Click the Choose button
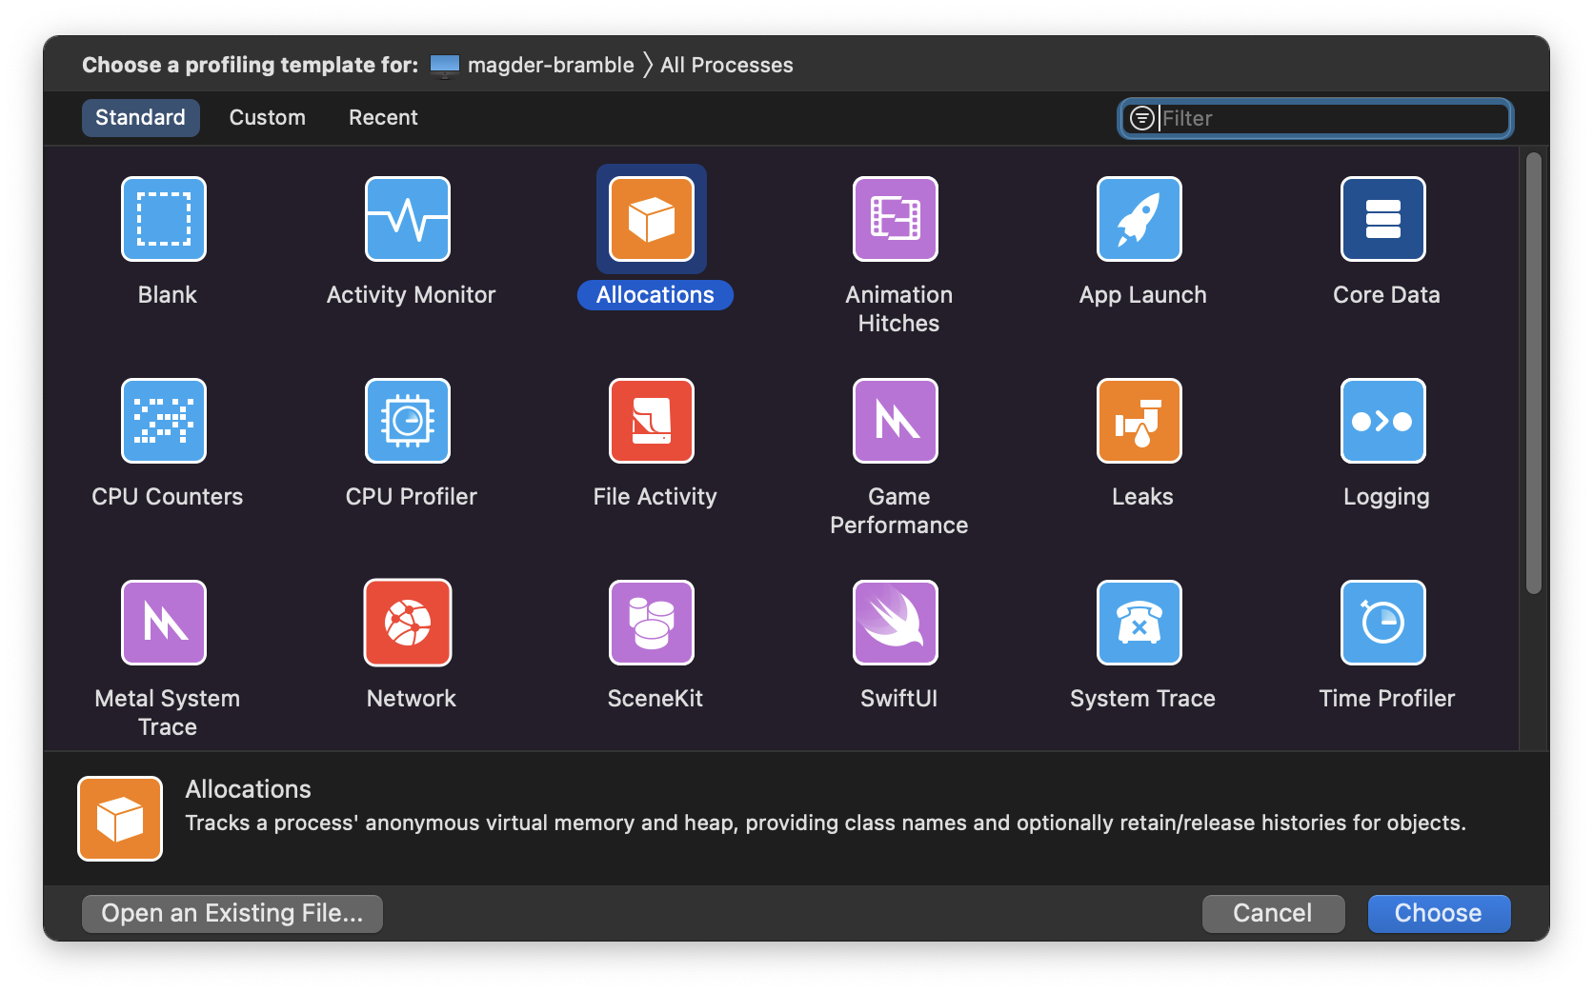1593x992 pixels. [1439, 913]
